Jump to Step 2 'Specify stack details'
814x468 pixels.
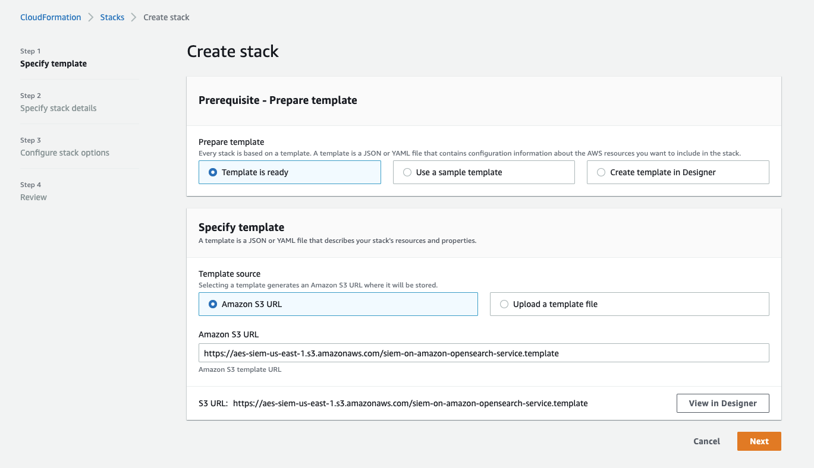58,108
